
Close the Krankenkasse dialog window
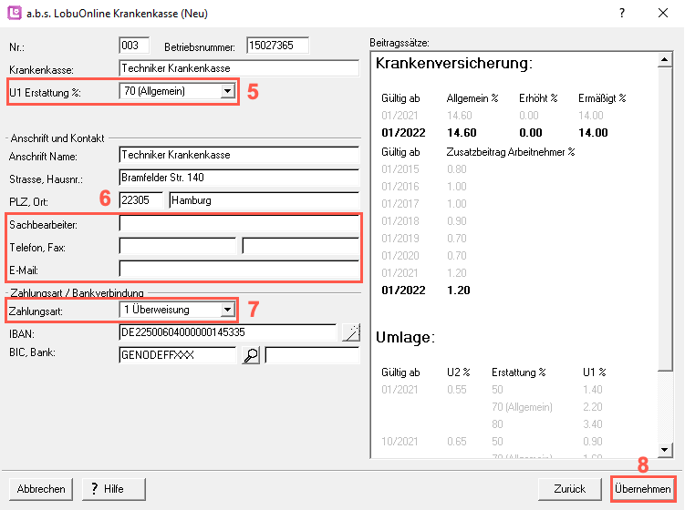pos(663,13)
